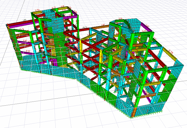187x128 pixels.
Task: Click the 0.97 label on left frame beam
Action: pyautogui.click(x=25, y=41)
